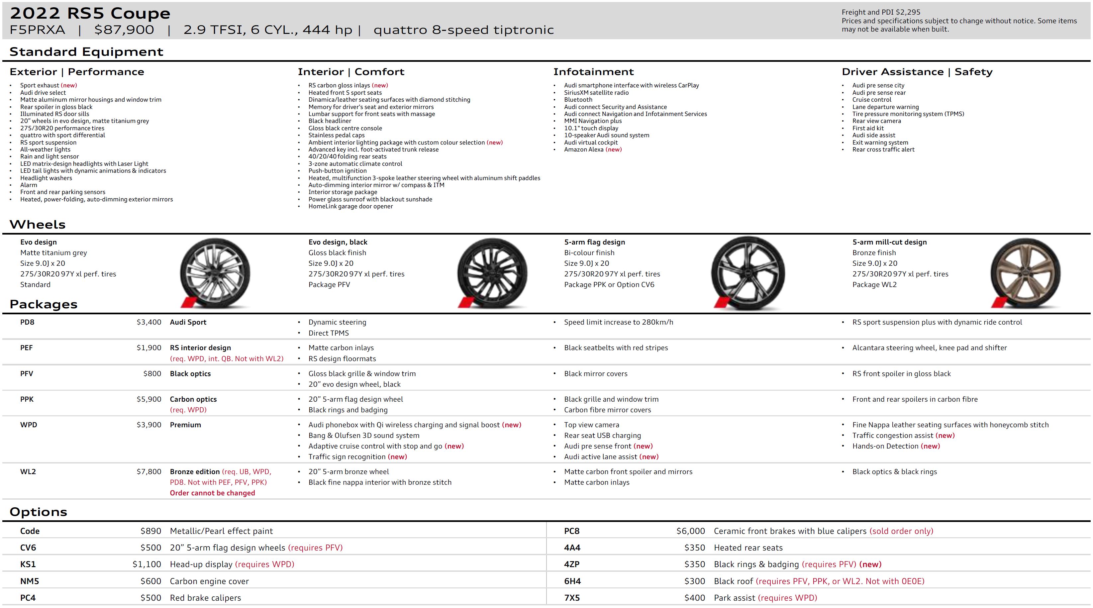Click 'Package WL2' under bronze wheel
This screenshot has width=1093, height=608.
(x=874, y=285)
